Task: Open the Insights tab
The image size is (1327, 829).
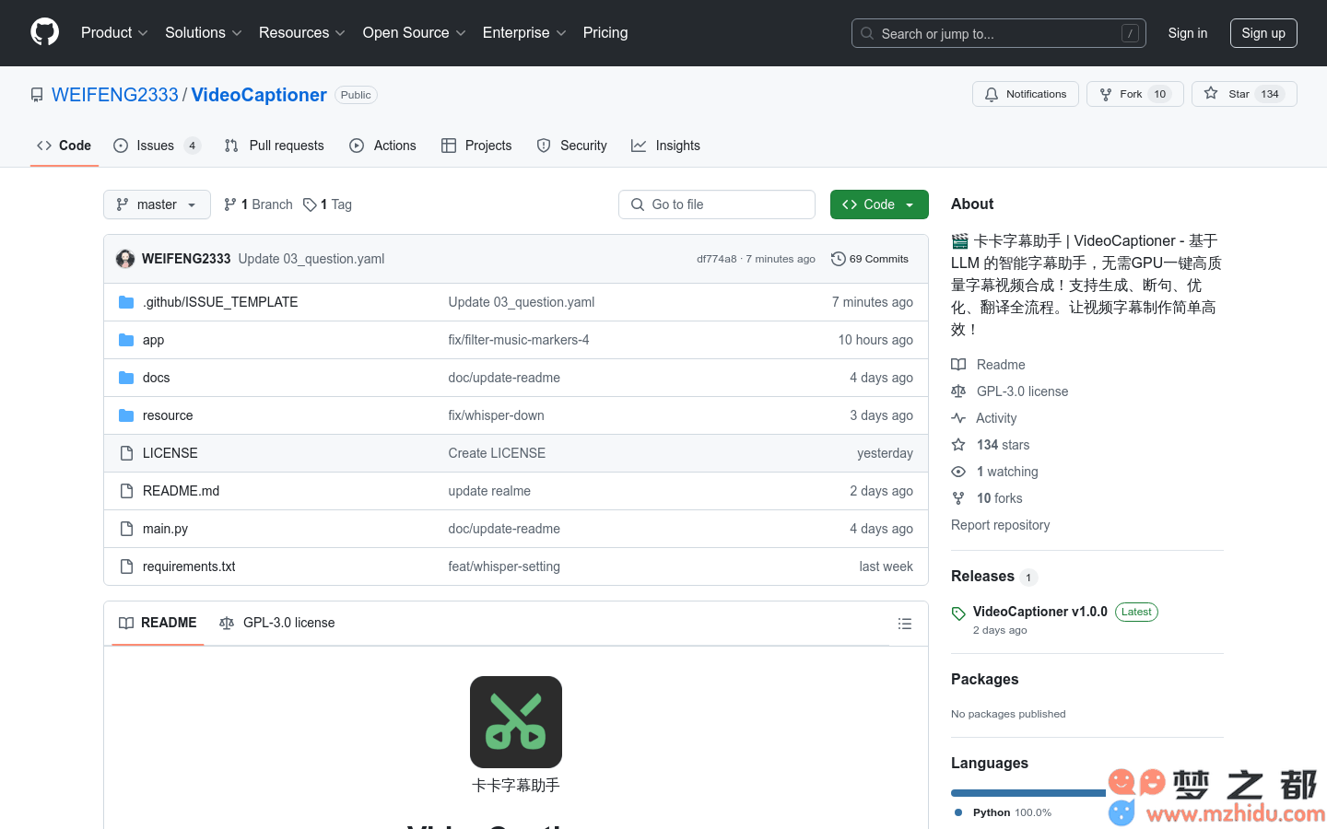Action: tap(665, 146)
